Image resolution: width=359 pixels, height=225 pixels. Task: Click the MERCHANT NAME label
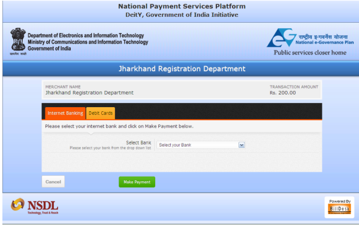[63, 87]
